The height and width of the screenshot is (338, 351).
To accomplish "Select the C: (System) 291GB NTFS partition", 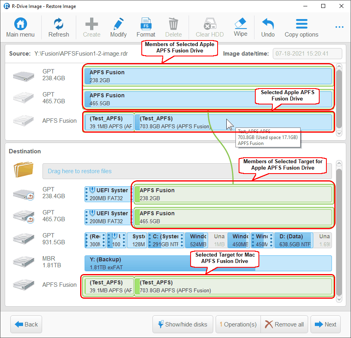I will tap(166, 240).
